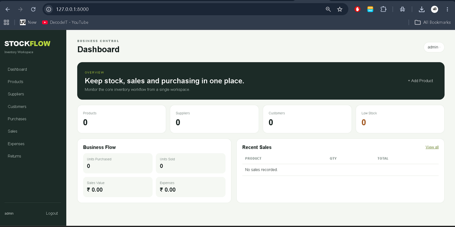The height and width of the screenshot is (227, 455).
Task: Open Dashboard in the sidebar
Action: (x=17, y=70)
